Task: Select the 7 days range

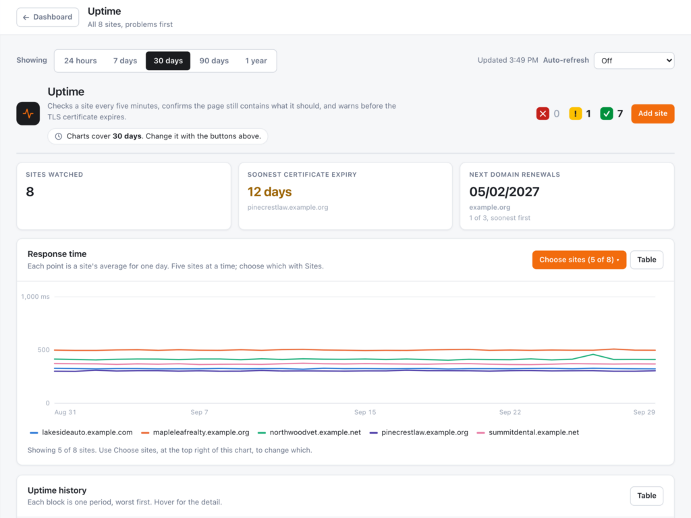Action: [x=125, y=61]
